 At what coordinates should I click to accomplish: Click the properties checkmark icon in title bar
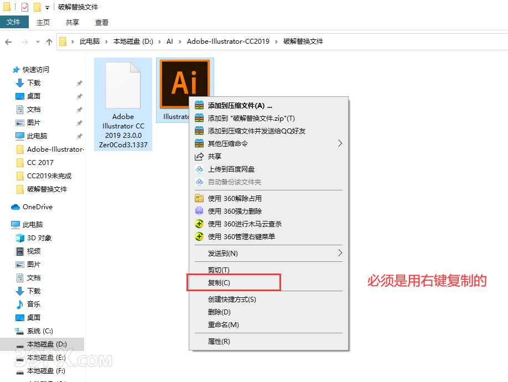pos(25,7)
